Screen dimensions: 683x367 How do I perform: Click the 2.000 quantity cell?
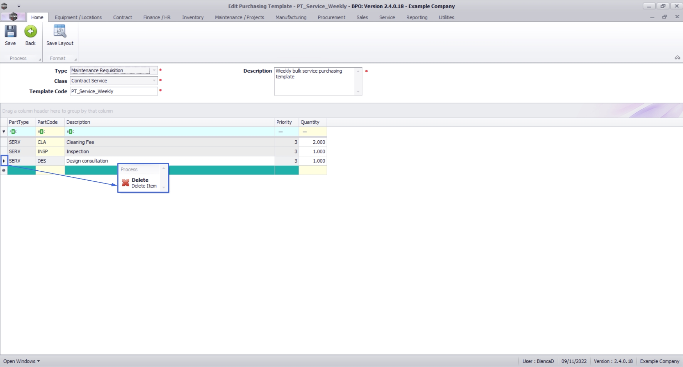pos(313,142)
